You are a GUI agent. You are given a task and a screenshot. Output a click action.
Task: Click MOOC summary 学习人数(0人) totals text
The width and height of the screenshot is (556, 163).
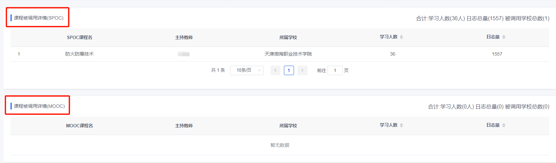457,107
